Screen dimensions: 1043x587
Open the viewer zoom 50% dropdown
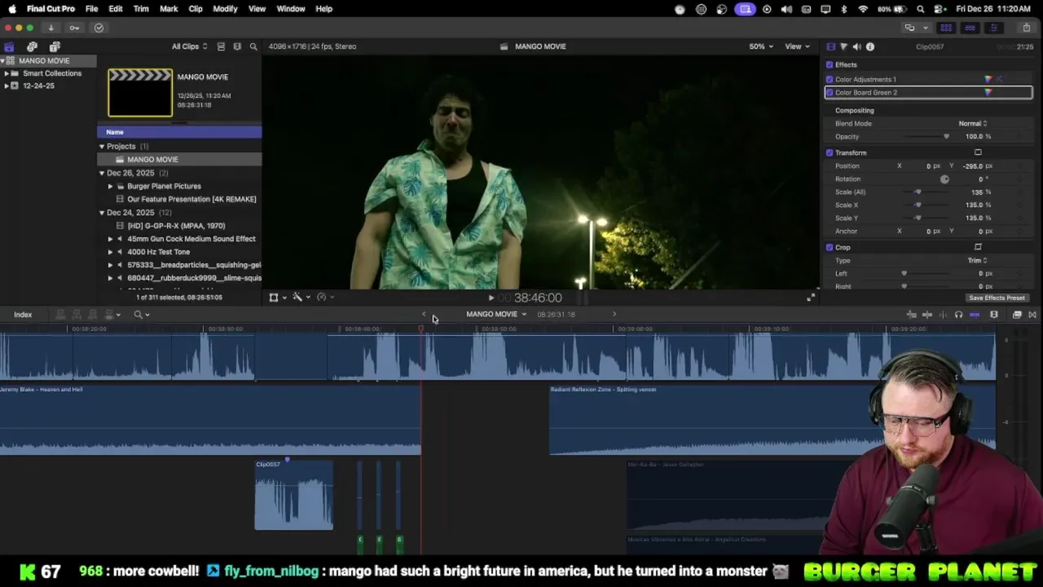point(761,46)
